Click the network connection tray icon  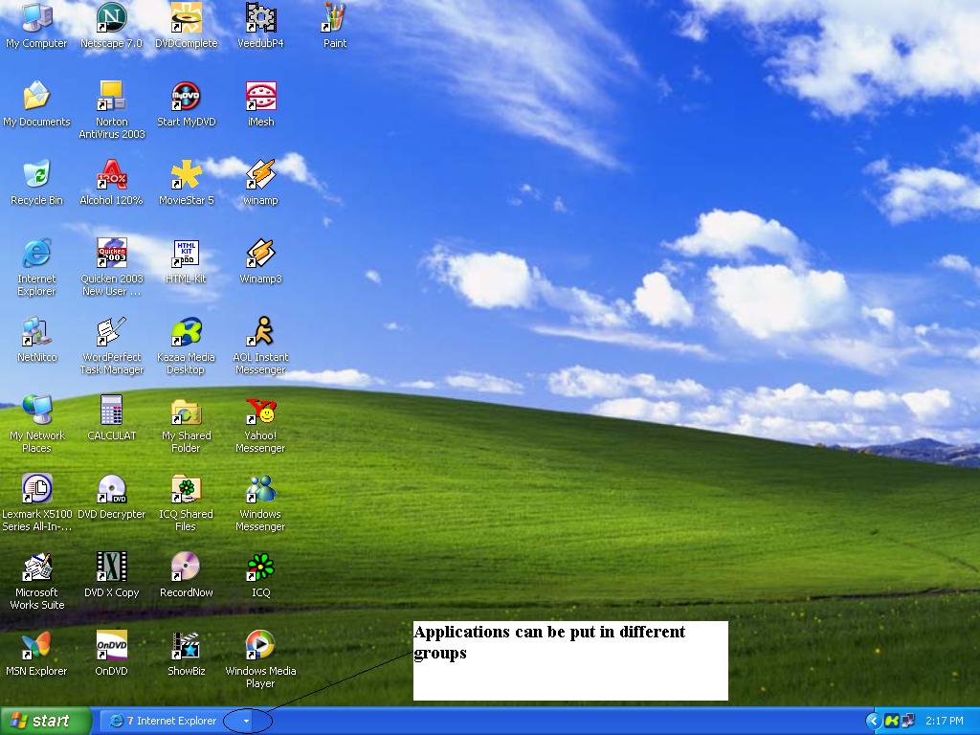click(907, 722)
